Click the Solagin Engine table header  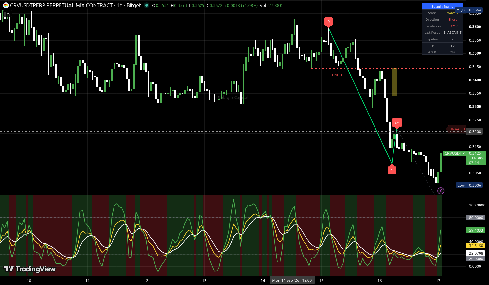coord(442,7)
